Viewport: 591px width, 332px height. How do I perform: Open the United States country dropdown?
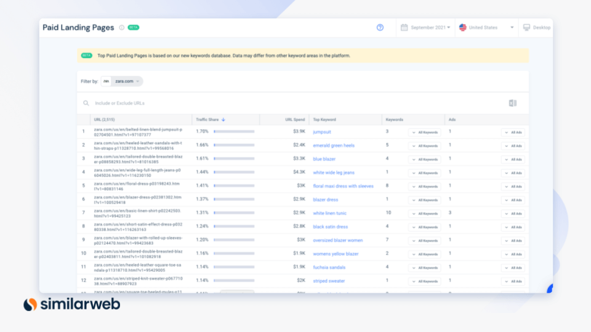pyautogui.click(x=486, y=28)
